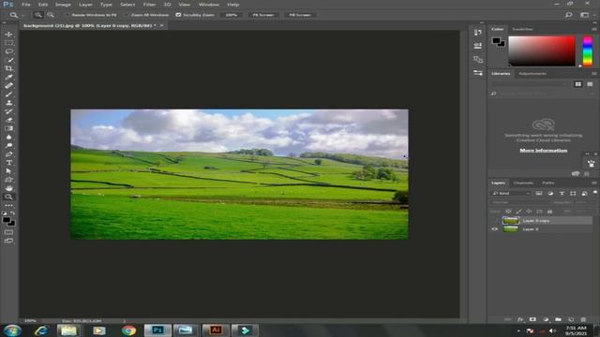Open the Libraries panel flyout menu

click(x=594, y=73)
